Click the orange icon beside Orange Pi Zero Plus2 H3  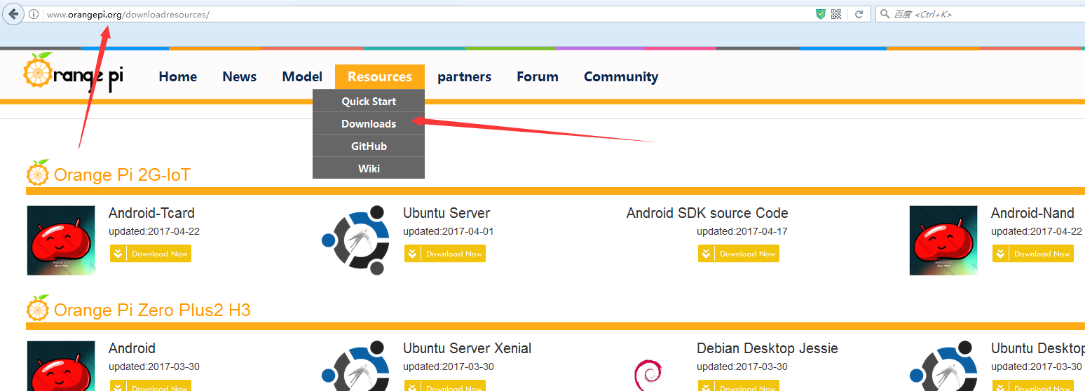pos(38,308)
